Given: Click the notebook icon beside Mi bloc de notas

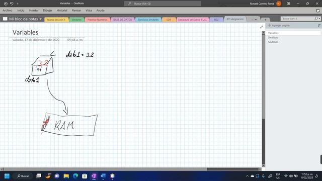Looking at the screenshot, I should 5,19.
